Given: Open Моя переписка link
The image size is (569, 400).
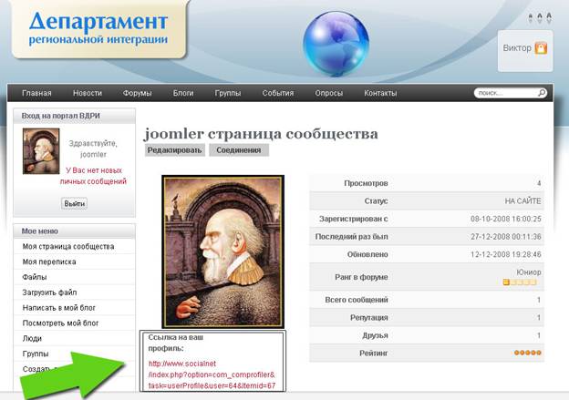Looking at the screenshot, I should pyautogui.click(x=49, y=262).
